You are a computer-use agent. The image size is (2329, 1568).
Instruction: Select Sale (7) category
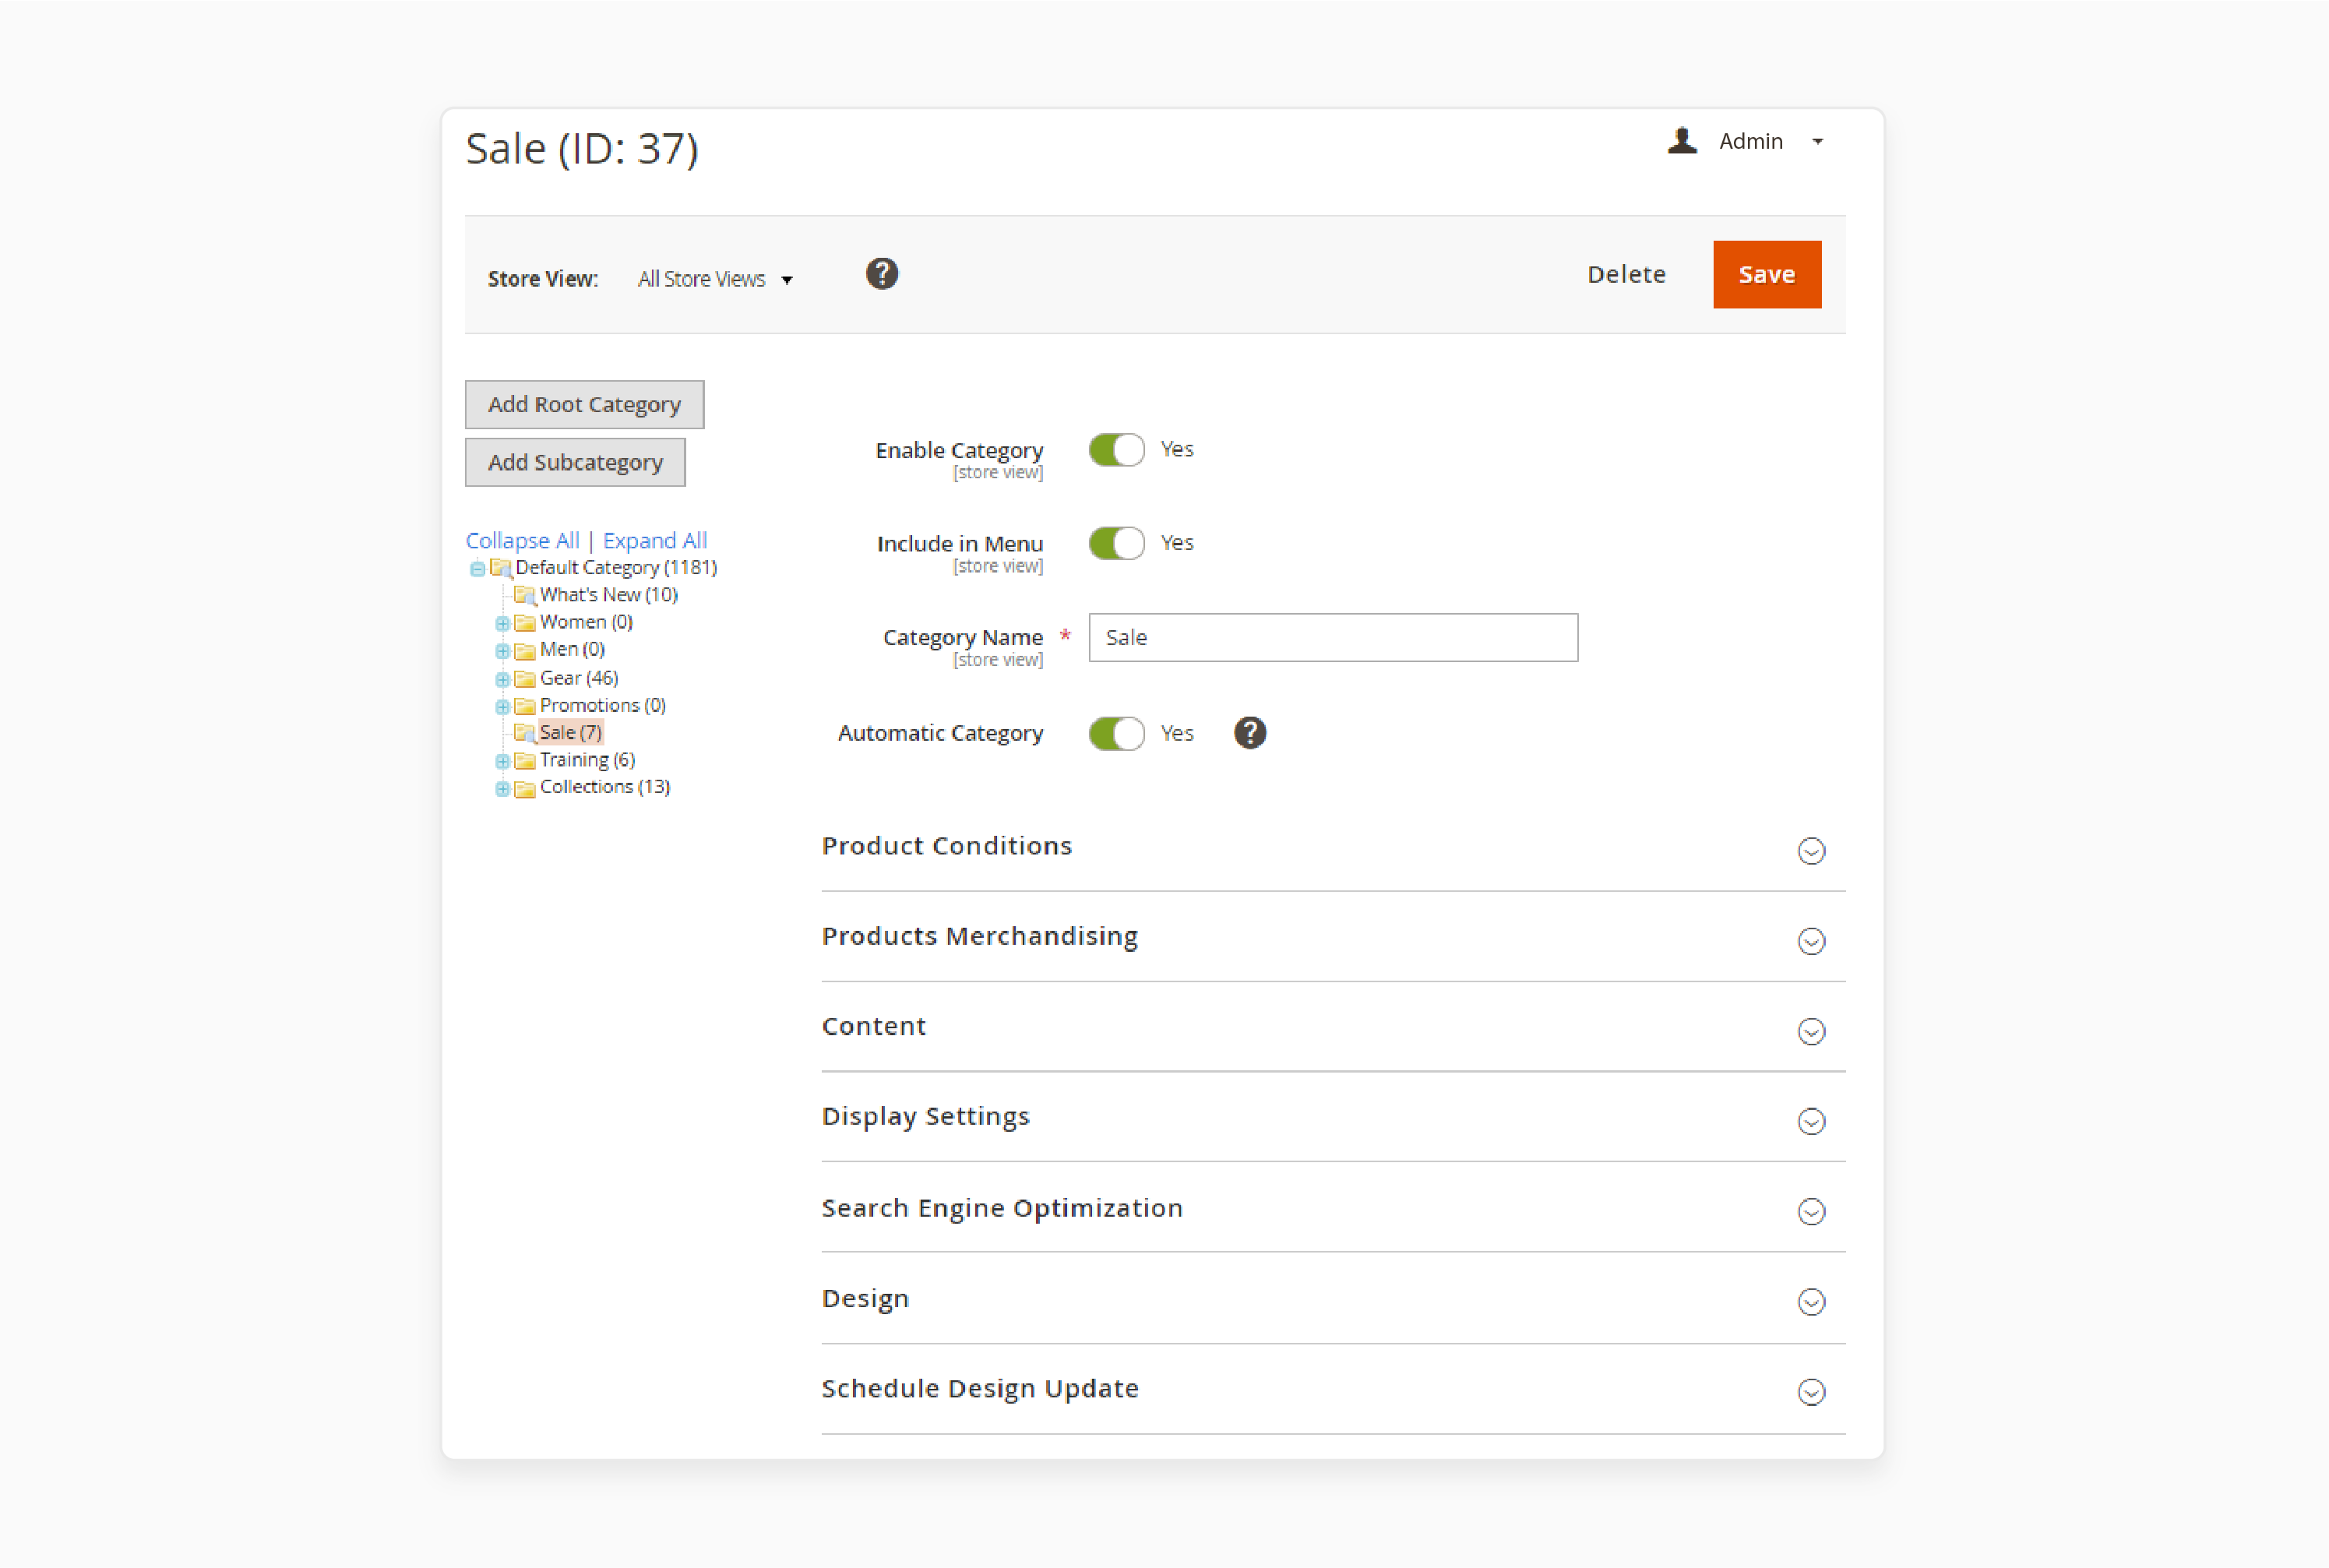click(571, 733)
